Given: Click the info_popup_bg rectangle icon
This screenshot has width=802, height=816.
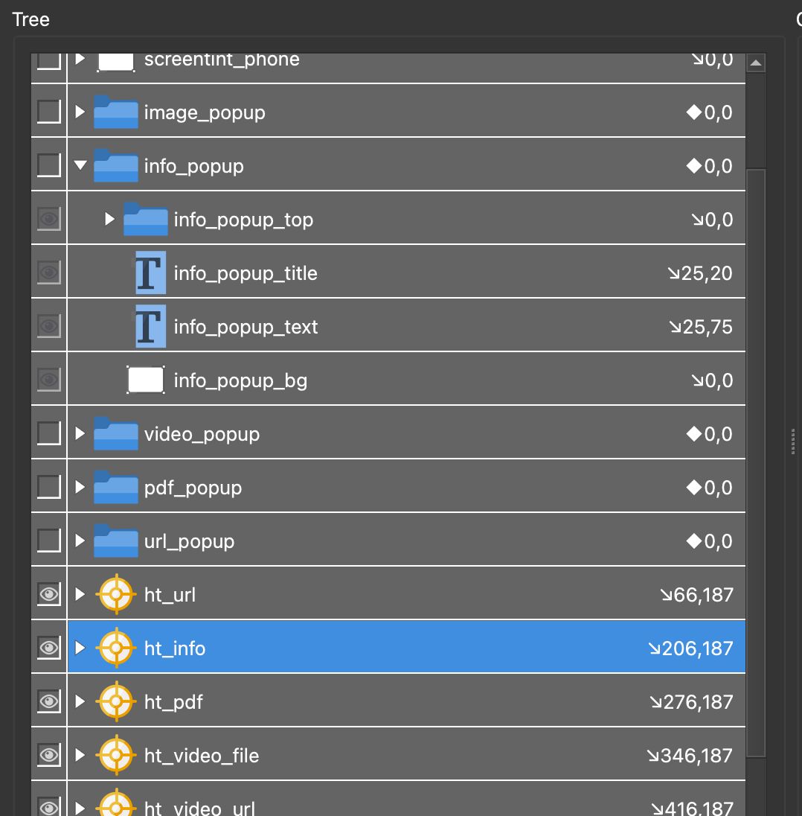Looking at the screenshot, I should tap(146, 379).
